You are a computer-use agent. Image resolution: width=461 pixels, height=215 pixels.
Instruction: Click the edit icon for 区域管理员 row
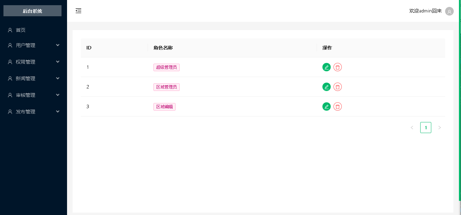coord(327,87)
